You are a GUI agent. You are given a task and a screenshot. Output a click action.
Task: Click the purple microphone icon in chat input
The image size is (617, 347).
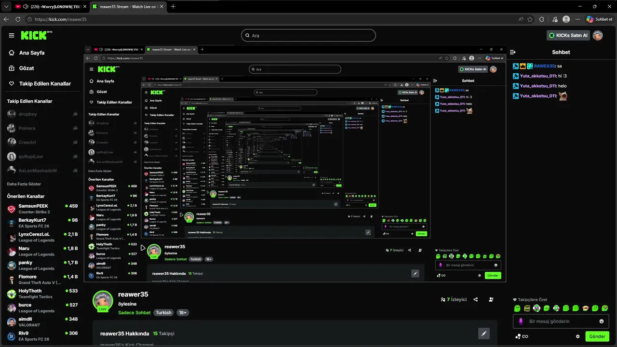(521, 321)
